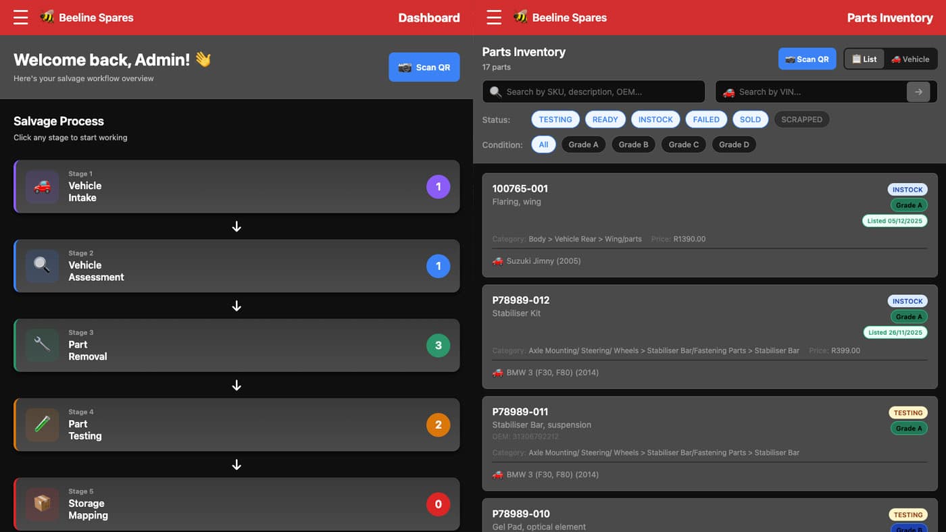This screenshot has width=946, height=532.
Task: Click the box icon for Storage Mapping
Action: click(x=42, y=504)
